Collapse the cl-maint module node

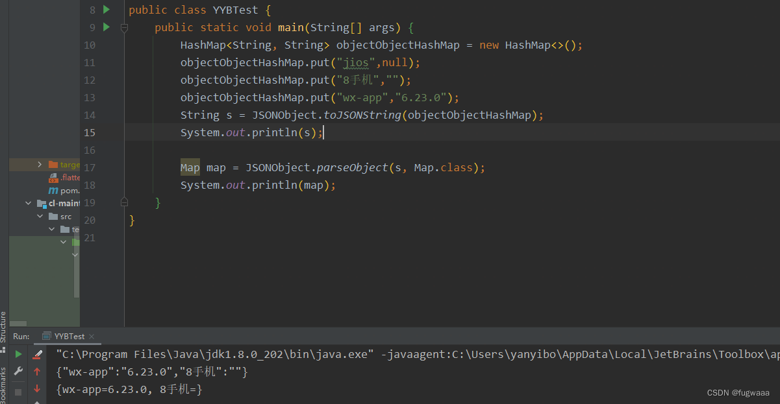tap(28, 202)
